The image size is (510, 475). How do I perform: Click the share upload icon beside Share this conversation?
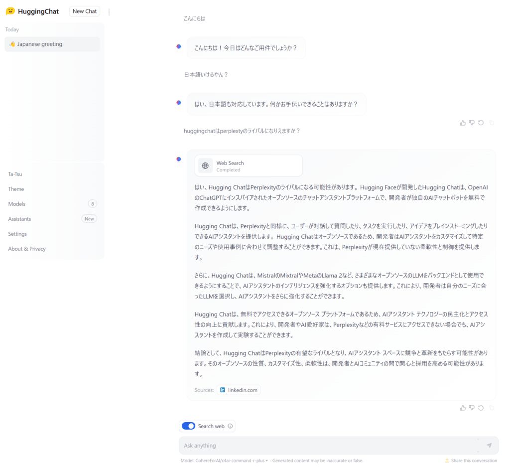point(447,461)
